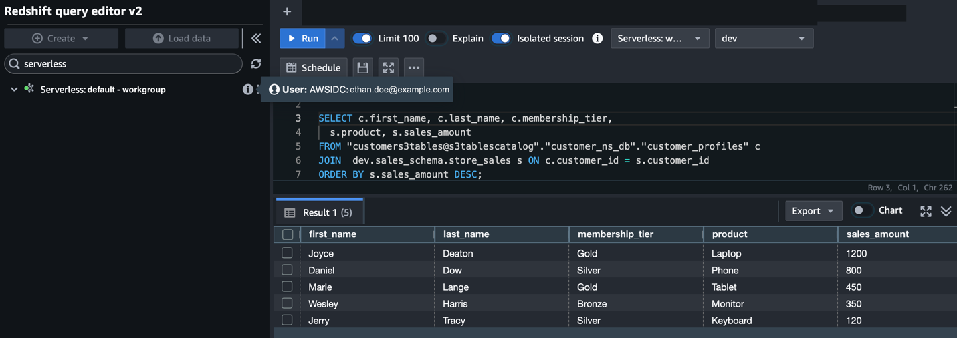
Task: Maximize the results panel
Action: coord(926,211)
